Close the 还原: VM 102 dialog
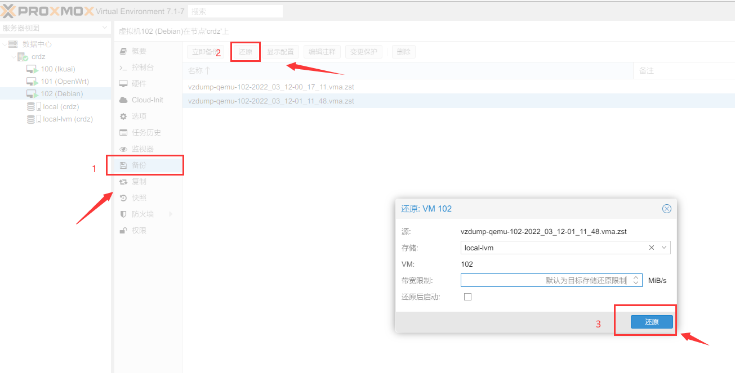Image resolution: width=735 pixels, height=373 pixels. coord(666,209)
